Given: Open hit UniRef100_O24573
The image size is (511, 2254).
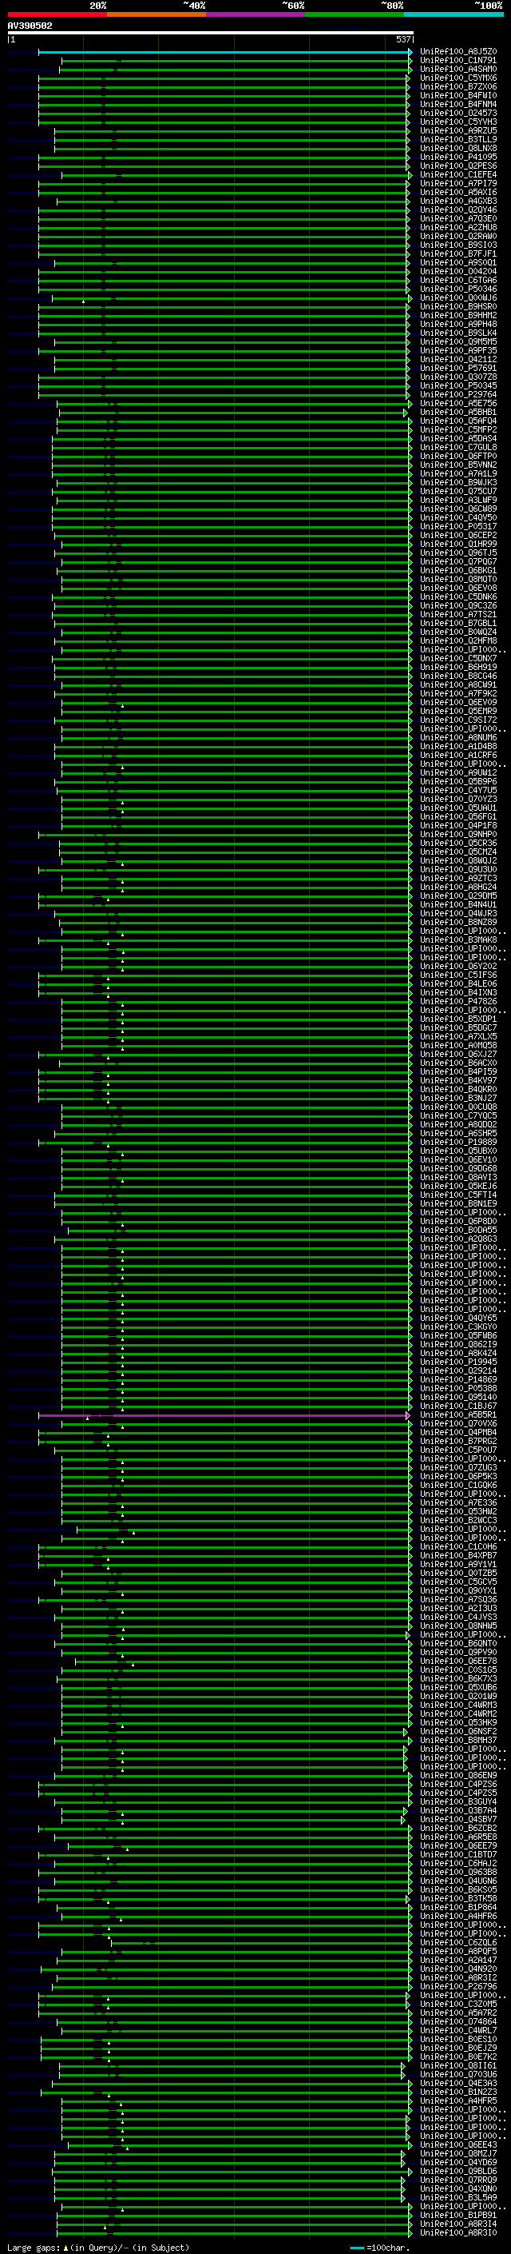Looking at the screenshot, I should click(458, 113).
